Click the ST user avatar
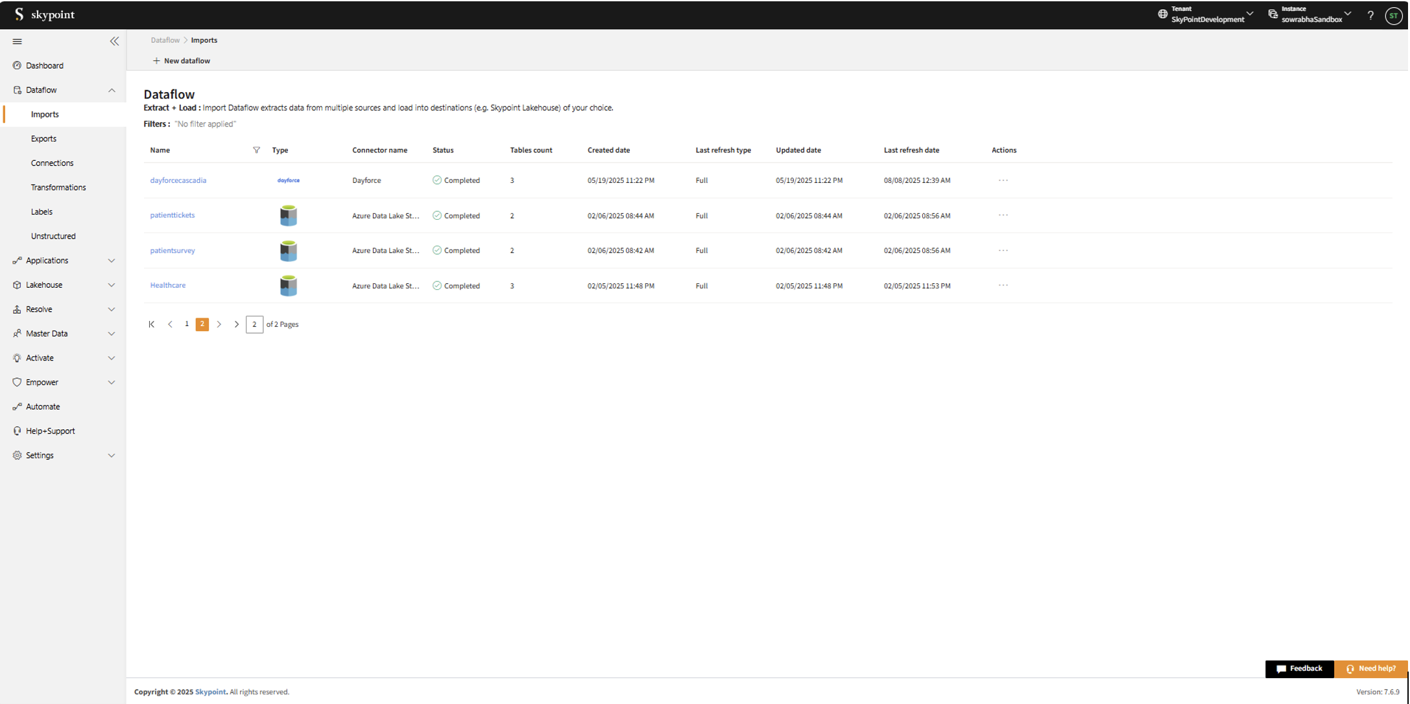This screenshot has width=1410, height=704. 1392,15
